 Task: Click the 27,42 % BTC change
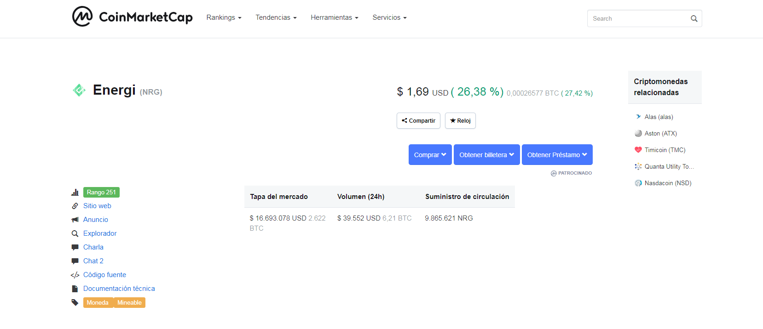(x=577, y=93)
